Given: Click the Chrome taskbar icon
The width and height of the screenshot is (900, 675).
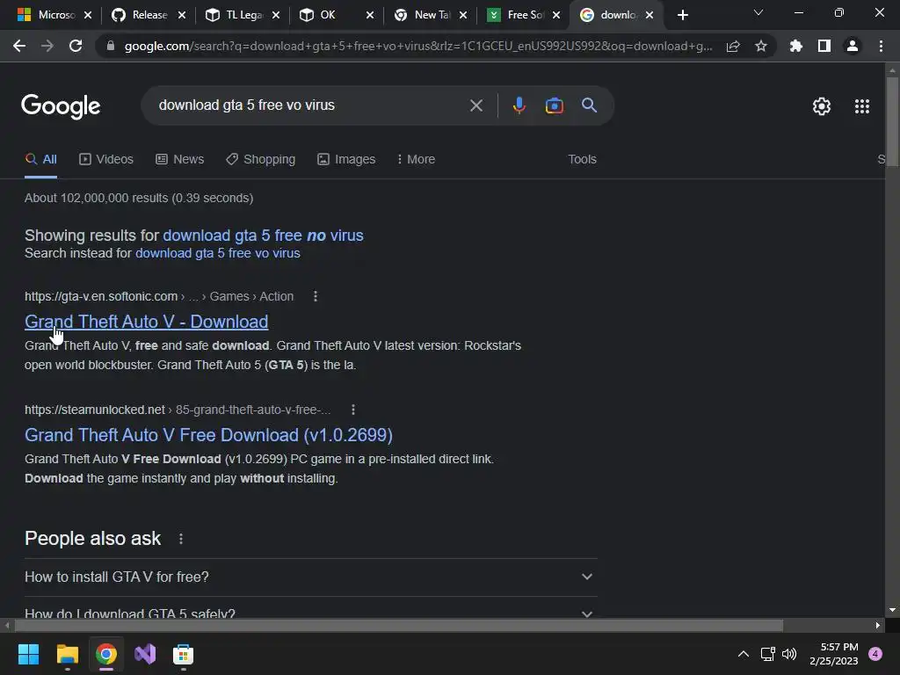Looking at the screenshot, I should click(106, 654).
